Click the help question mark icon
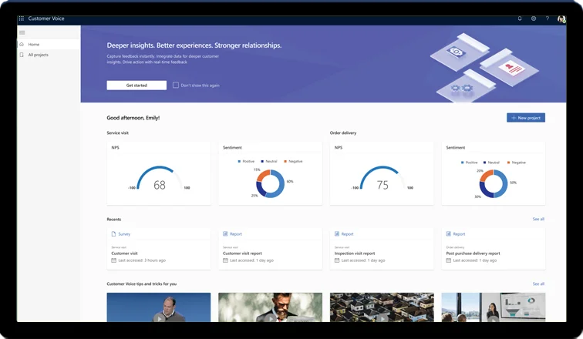583x339 pixels. 547,18
